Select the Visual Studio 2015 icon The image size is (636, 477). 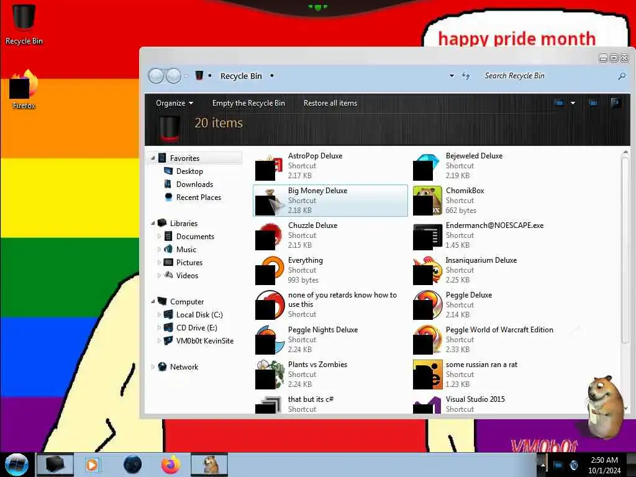pos(427,405)
